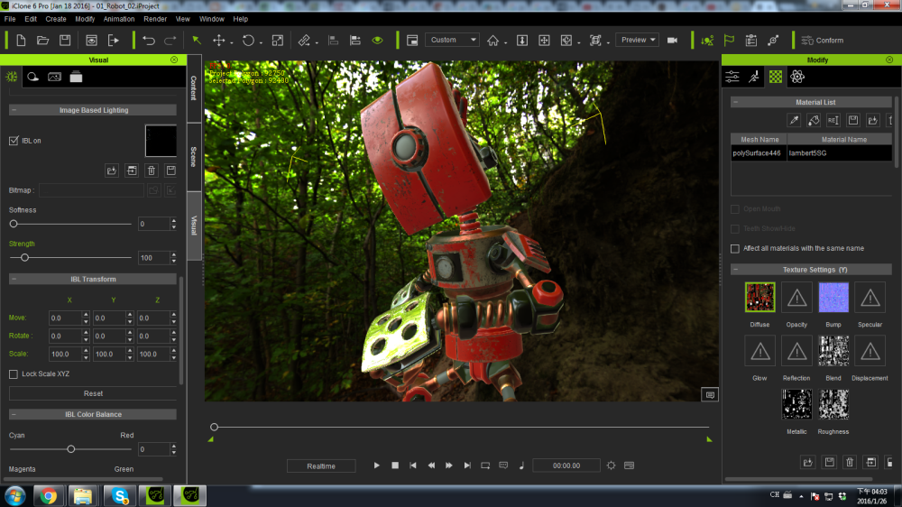Click the open folder icon in toolbar

42,41
